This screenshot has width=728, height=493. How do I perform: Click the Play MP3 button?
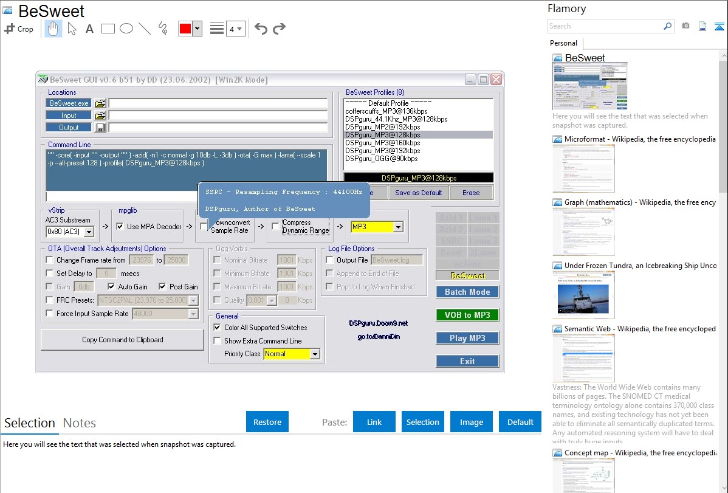point(467,338)
